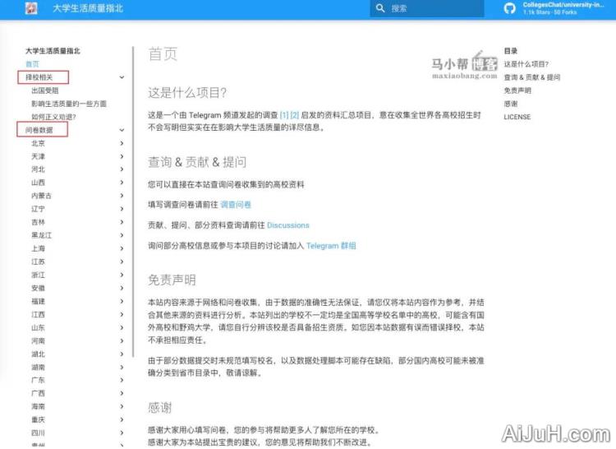Screen dimensions: 616x449
Task: Click reference link [1] in intro
Action: (x=284, y=115)
